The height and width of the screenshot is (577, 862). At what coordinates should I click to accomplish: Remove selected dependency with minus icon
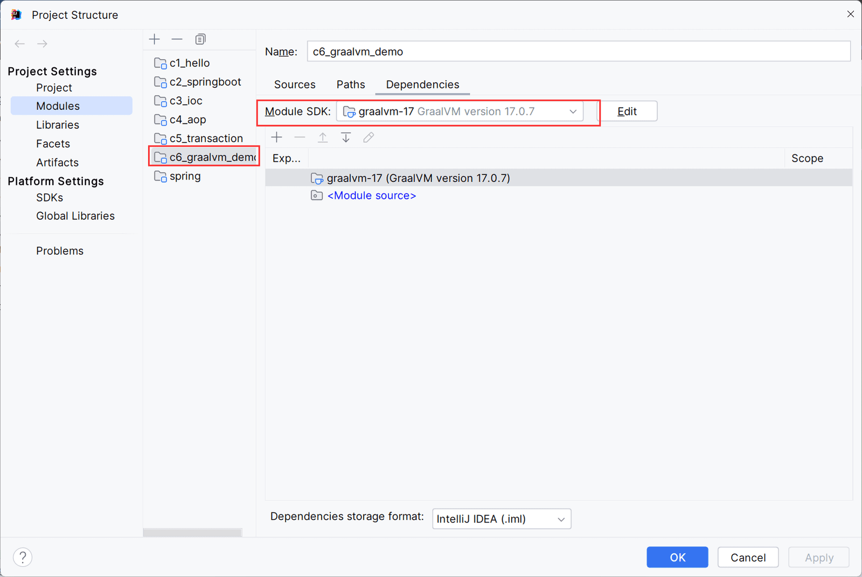click(300, 137)
